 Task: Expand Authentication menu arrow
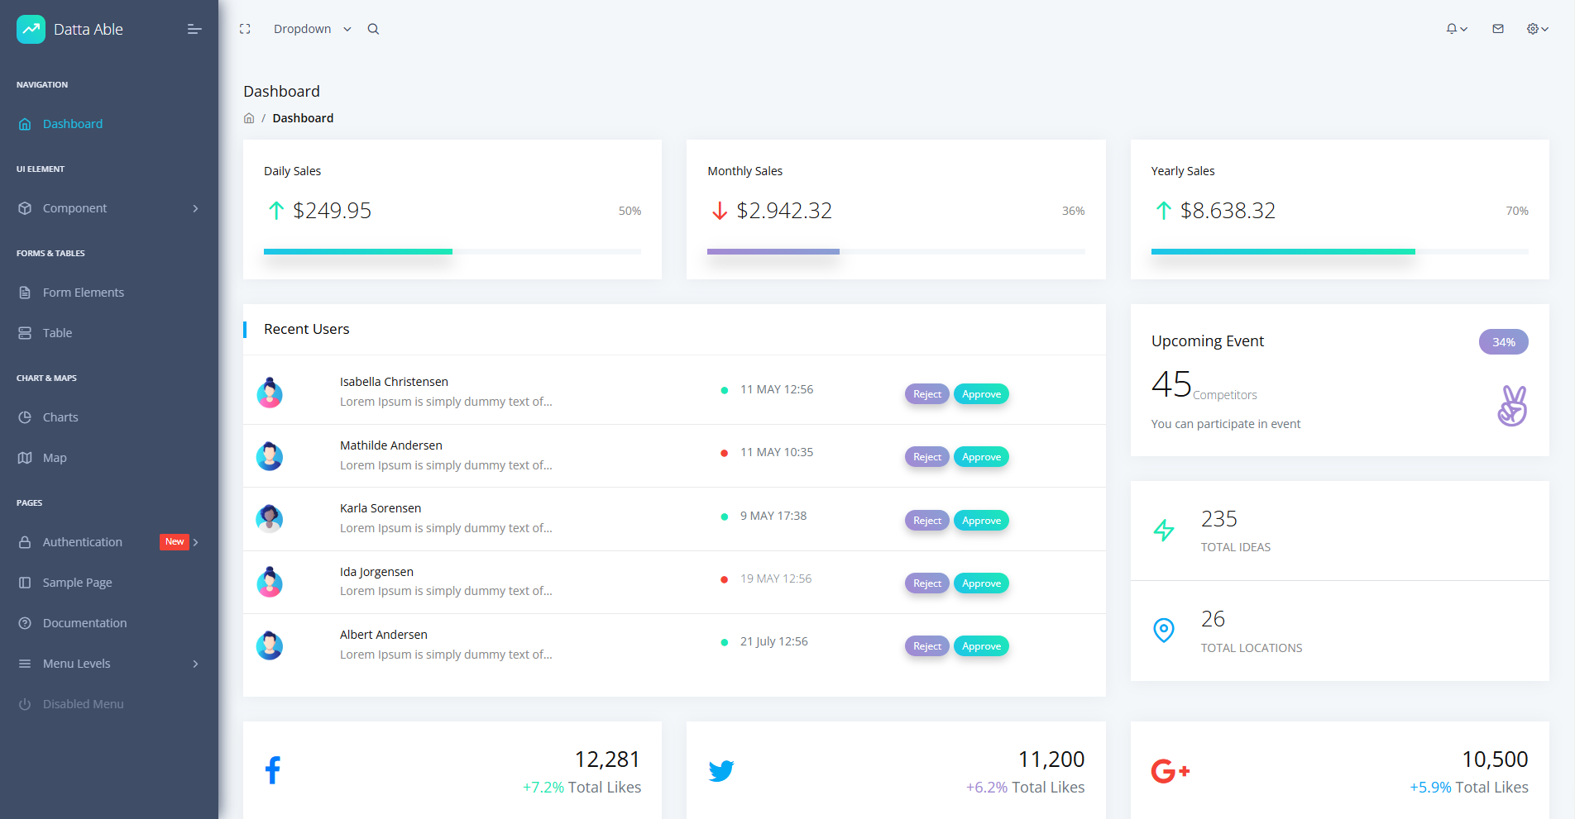coord(196,542)
